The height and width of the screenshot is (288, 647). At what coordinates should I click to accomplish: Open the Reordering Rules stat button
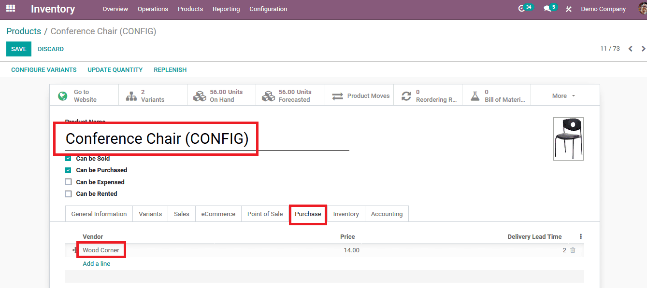428,96
